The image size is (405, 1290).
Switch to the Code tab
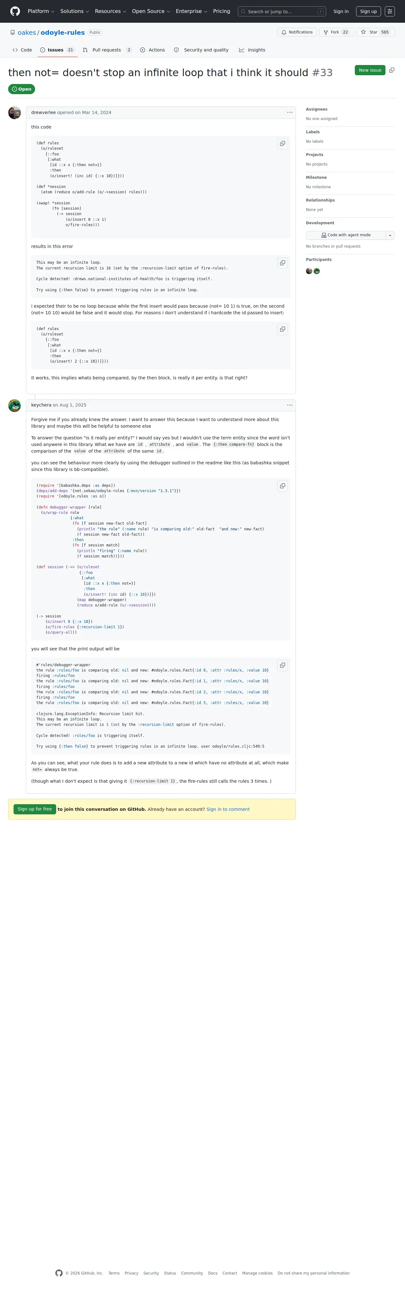point(22,50)
